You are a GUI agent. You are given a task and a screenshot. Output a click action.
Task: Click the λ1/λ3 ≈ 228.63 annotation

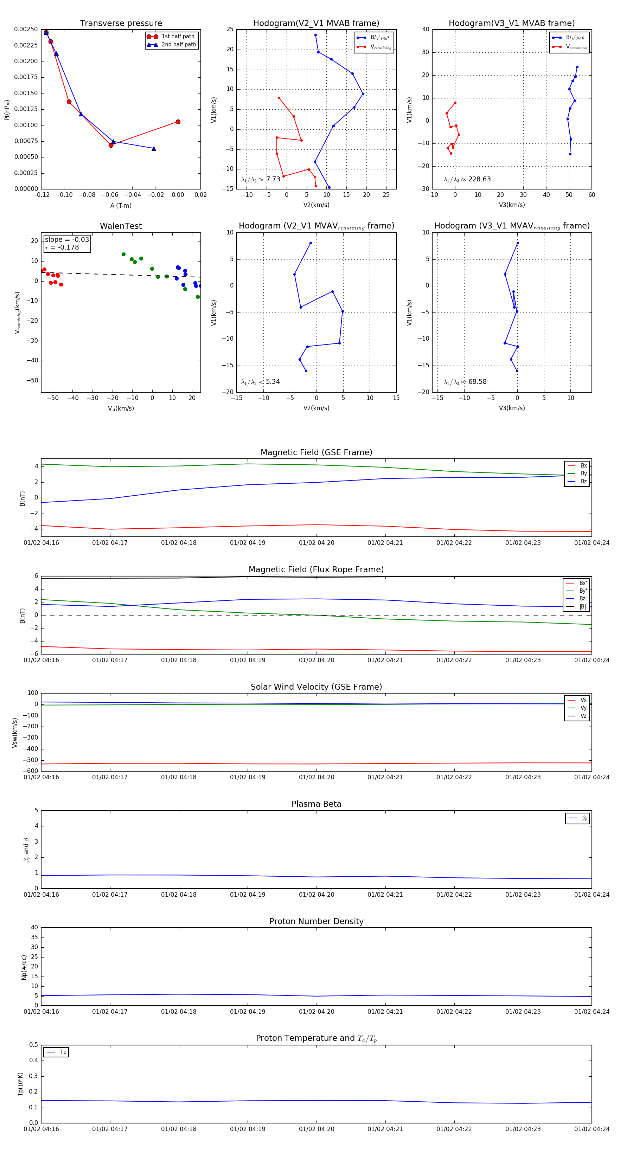point(467,179)
